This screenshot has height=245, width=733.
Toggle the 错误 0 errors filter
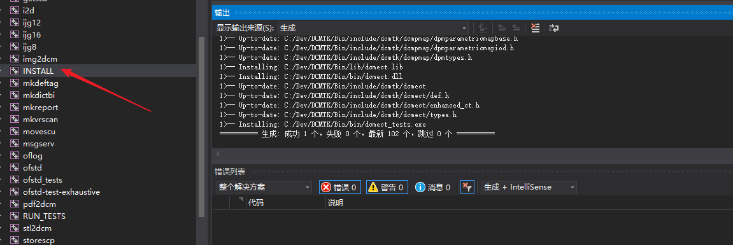[340, 187]
